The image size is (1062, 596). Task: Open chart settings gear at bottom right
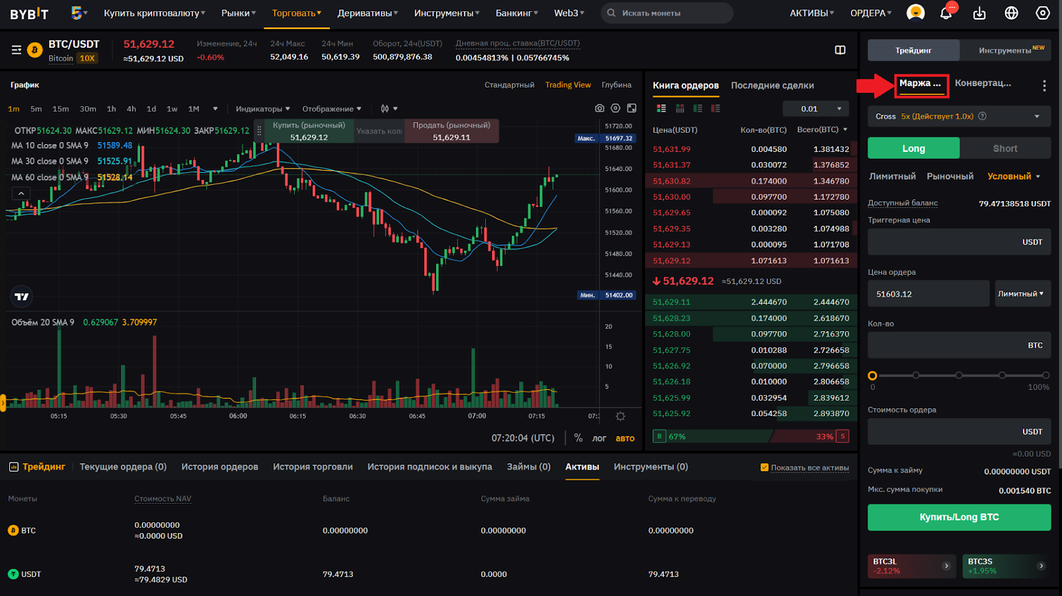pyautogui.click(x=621, y=416)
